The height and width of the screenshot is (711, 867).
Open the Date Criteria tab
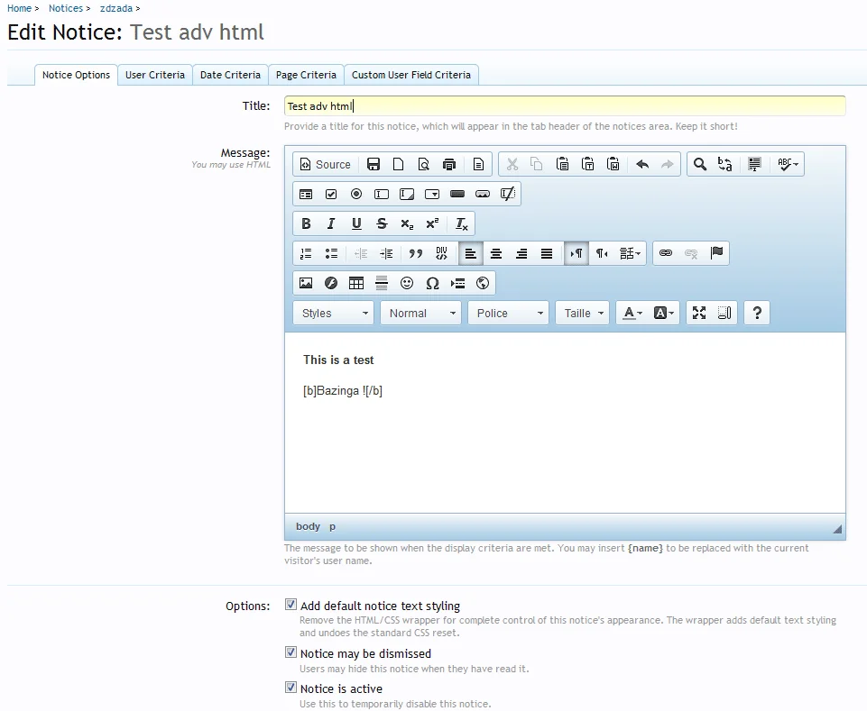click(x=230, y=75)
